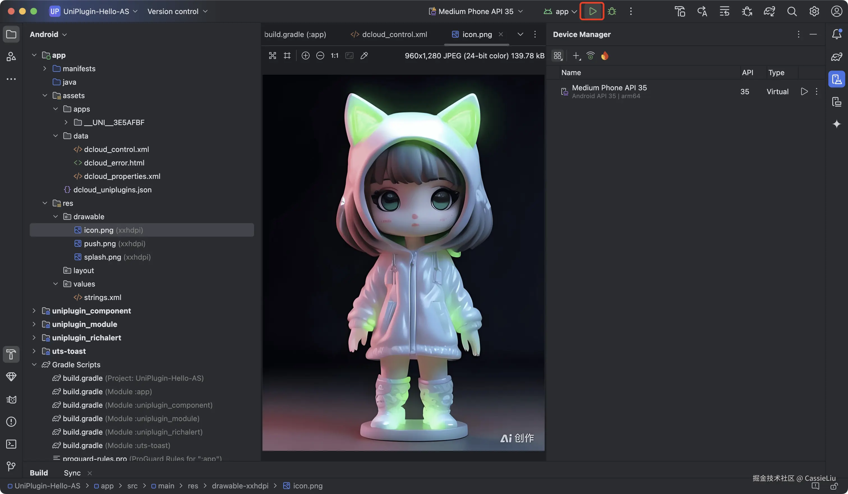Zoom out of the image preview
Image resolution: width=848 pixels, height=494 pixels.
pos(320,56)
